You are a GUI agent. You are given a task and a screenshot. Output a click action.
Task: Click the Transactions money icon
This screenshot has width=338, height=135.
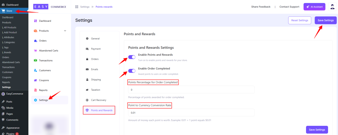[x=36, y=60]
